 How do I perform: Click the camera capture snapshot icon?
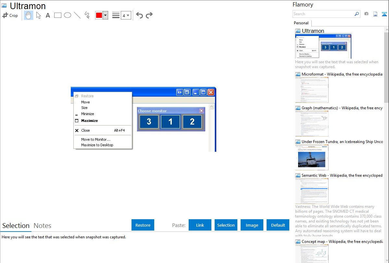(366, 14)
